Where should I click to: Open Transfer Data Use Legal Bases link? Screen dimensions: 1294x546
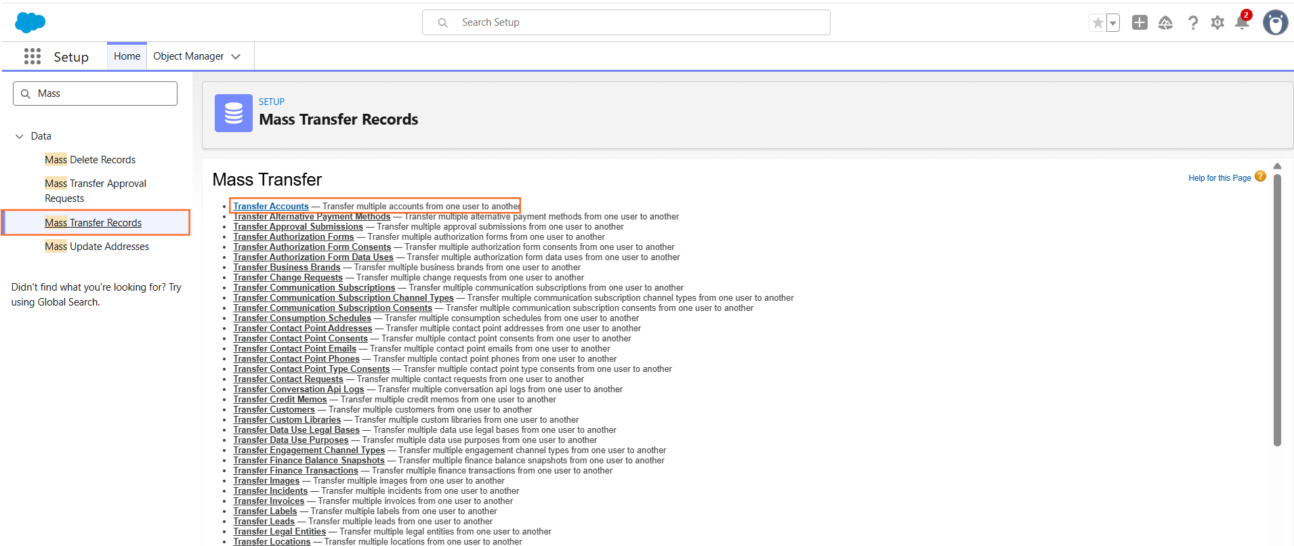[296, 430]
